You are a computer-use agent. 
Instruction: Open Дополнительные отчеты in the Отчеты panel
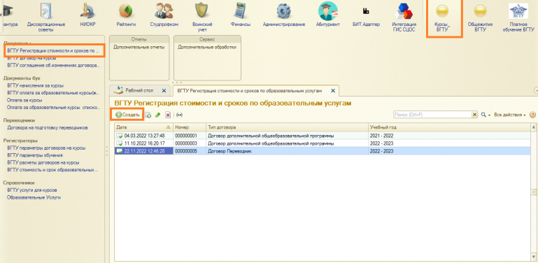point(139,47)
